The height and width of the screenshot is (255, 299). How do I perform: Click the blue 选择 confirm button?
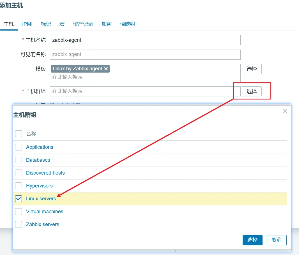(252, 240)
